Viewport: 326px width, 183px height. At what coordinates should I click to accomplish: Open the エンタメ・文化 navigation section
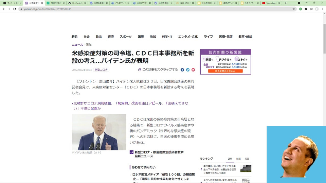coord(188,37)
